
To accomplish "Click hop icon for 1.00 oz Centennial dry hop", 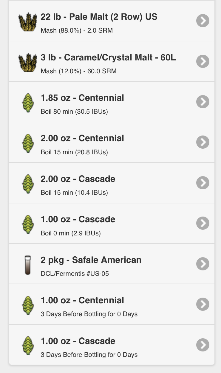I will 28,305.
